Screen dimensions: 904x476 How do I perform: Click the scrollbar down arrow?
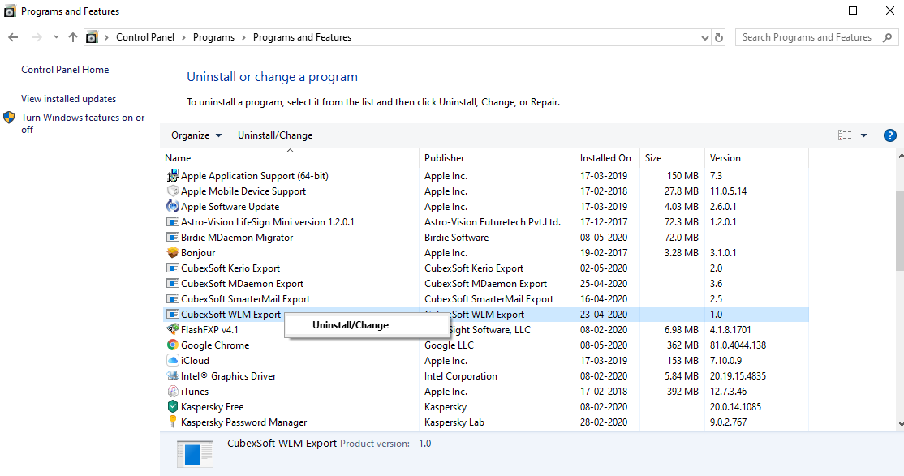[x=900, y=424]
